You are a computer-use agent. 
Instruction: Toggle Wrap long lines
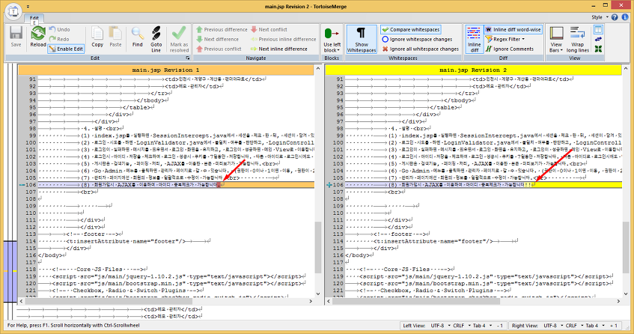coord(577,39)
